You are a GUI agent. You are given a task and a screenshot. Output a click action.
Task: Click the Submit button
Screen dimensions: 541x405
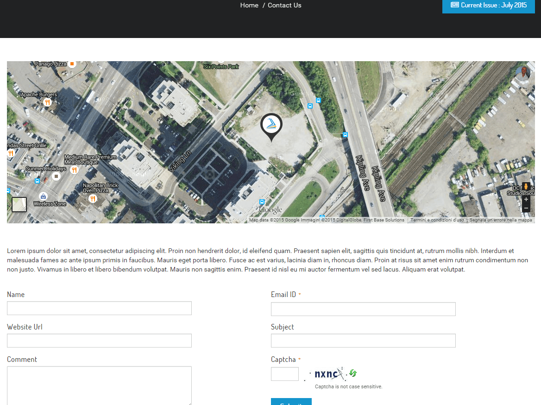(291, 402)
